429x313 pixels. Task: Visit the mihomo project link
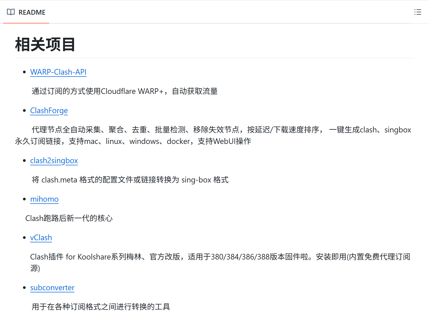click(x=44, y=199)
